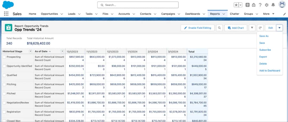This screenshot has width=288, height=122.
Task: Select the Opportunity Identified row checkbox
Action: click(4, 66)
